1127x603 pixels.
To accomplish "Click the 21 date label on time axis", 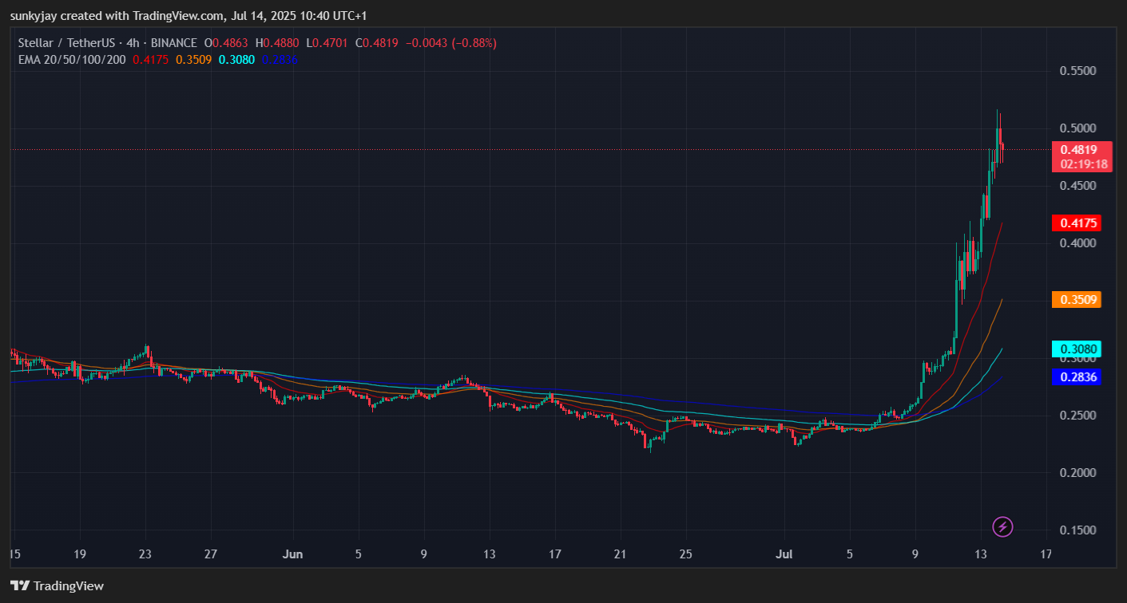I will 620,554.
